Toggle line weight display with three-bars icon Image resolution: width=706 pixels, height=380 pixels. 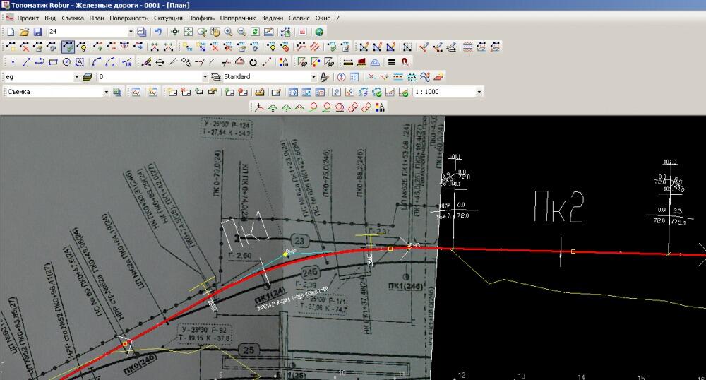[x=392, y=62]
